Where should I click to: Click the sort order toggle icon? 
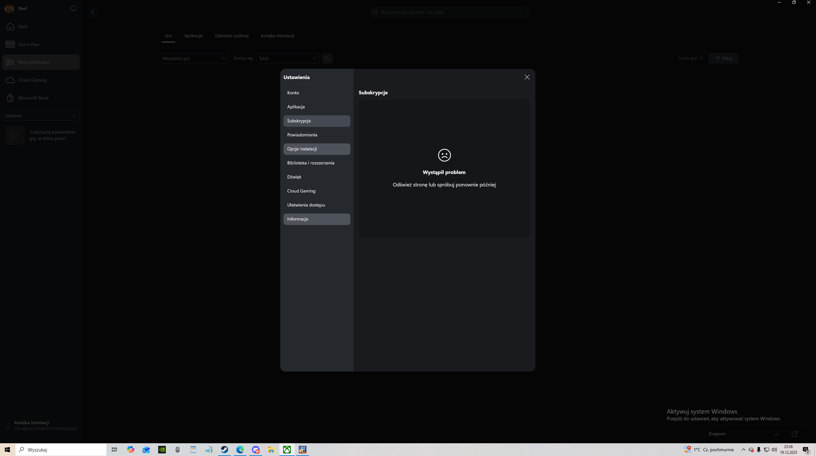pyautogui.click(x=327, y=58)
